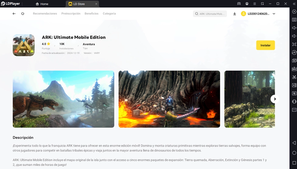The image size is (297, 169).
Task: Click the 2024-12-19 update date
Action: click(x=73, y=53)
